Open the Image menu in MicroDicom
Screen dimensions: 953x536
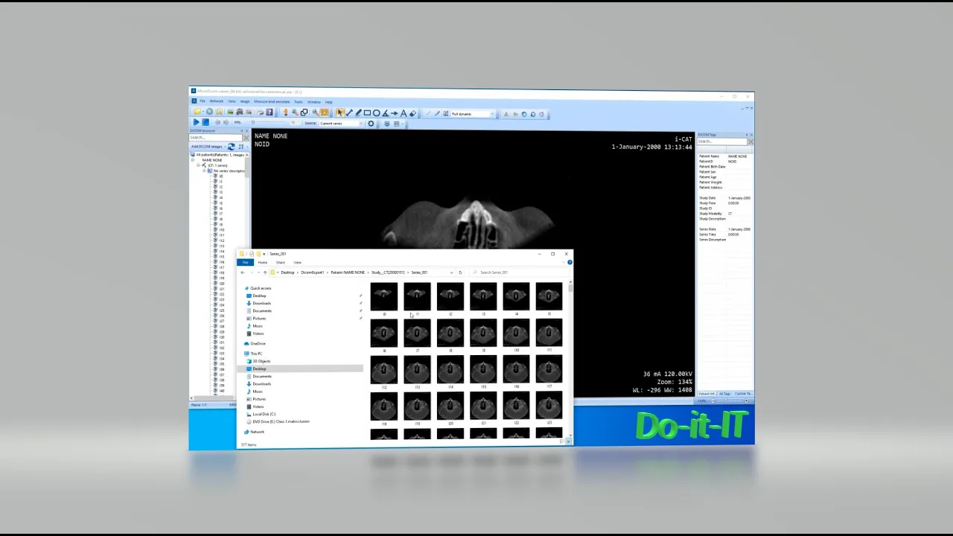(245, 101)
